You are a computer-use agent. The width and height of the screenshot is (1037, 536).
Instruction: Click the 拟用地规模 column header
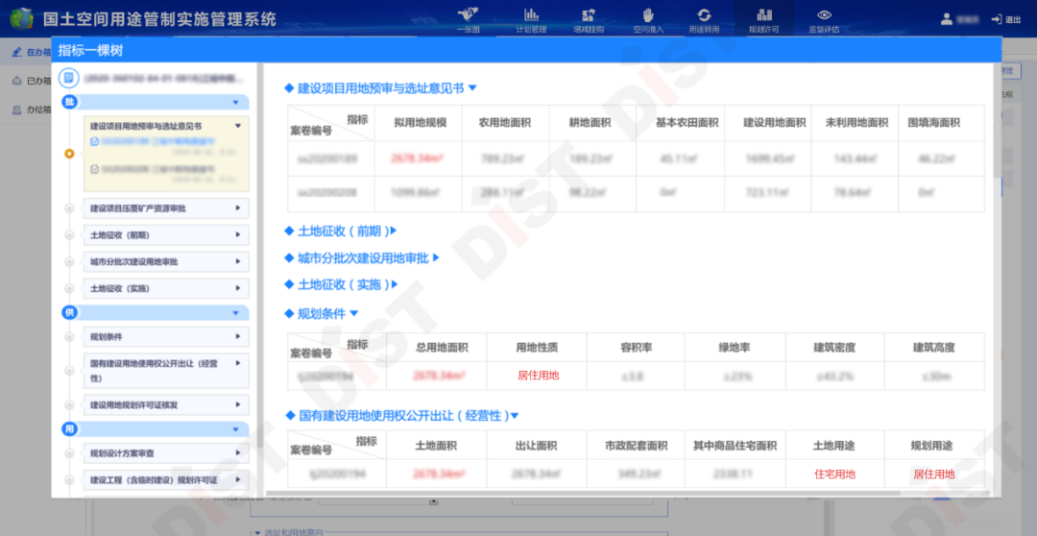click(419, 123)
